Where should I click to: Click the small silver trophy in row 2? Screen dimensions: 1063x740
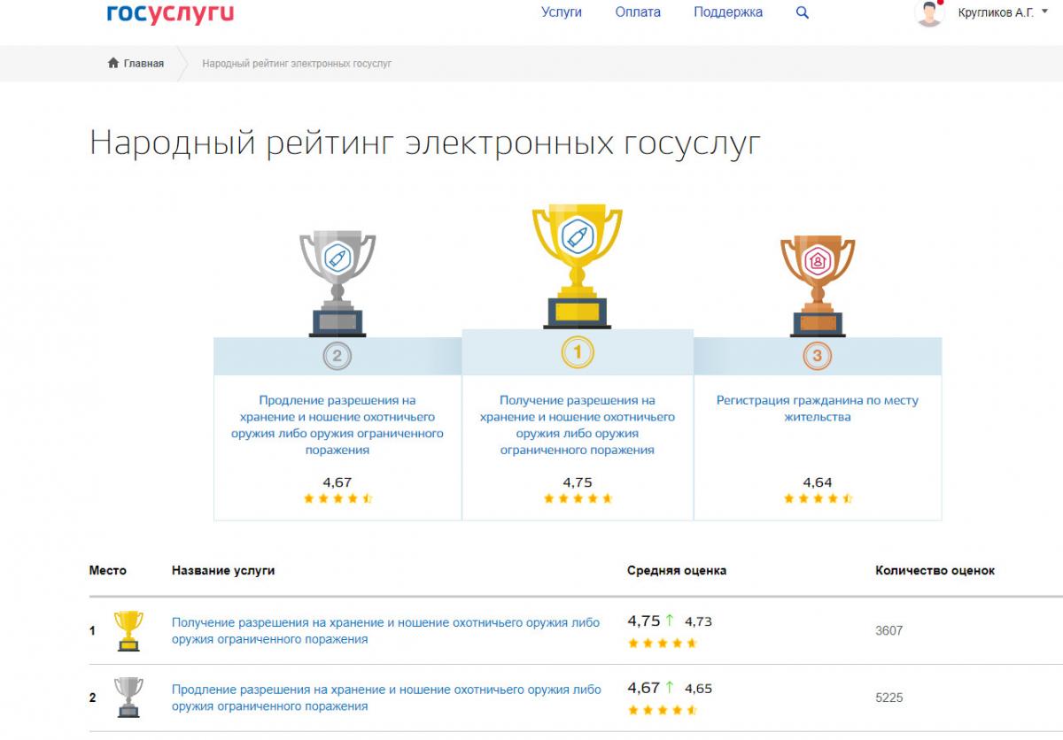point(129,698)
